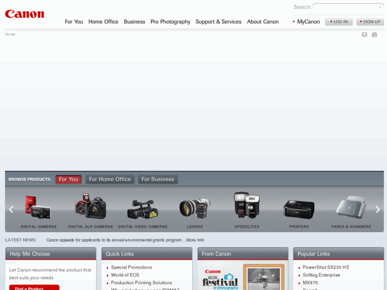Click the print page icon
The width and height of the screenshot is (387, 290).
point(374,35)
